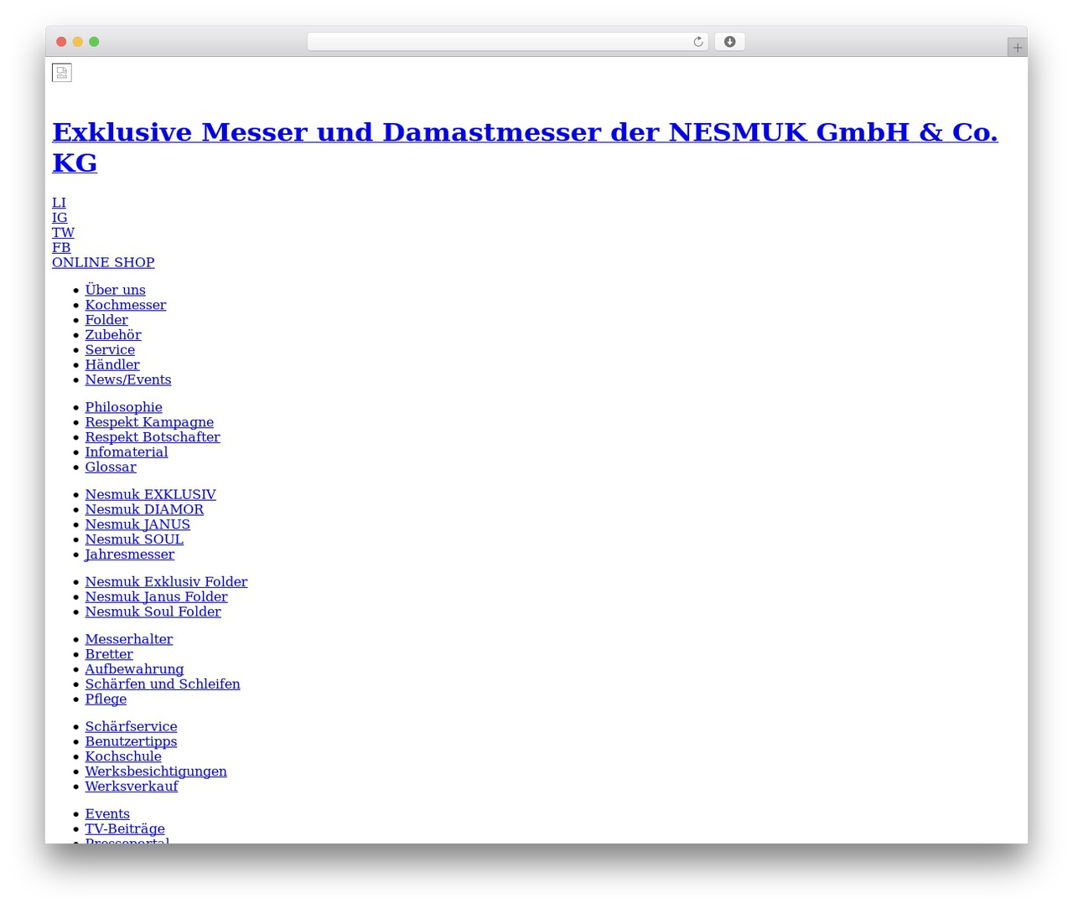1073x908 pixels.
Task: Click the download arrow icon
Action: [729, 42]
